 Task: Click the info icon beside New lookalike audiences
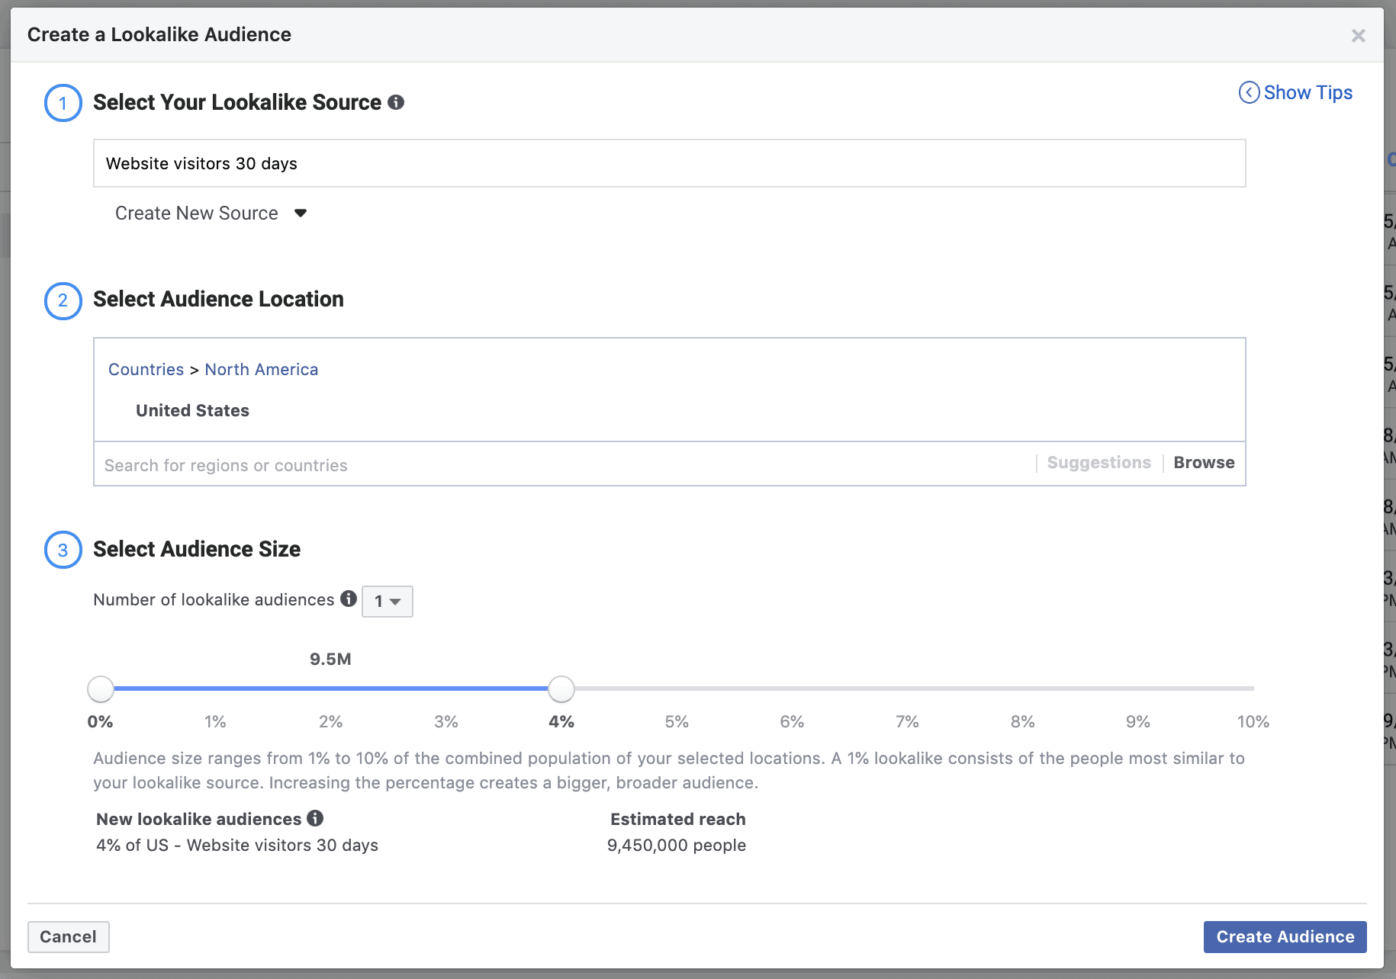315,819
